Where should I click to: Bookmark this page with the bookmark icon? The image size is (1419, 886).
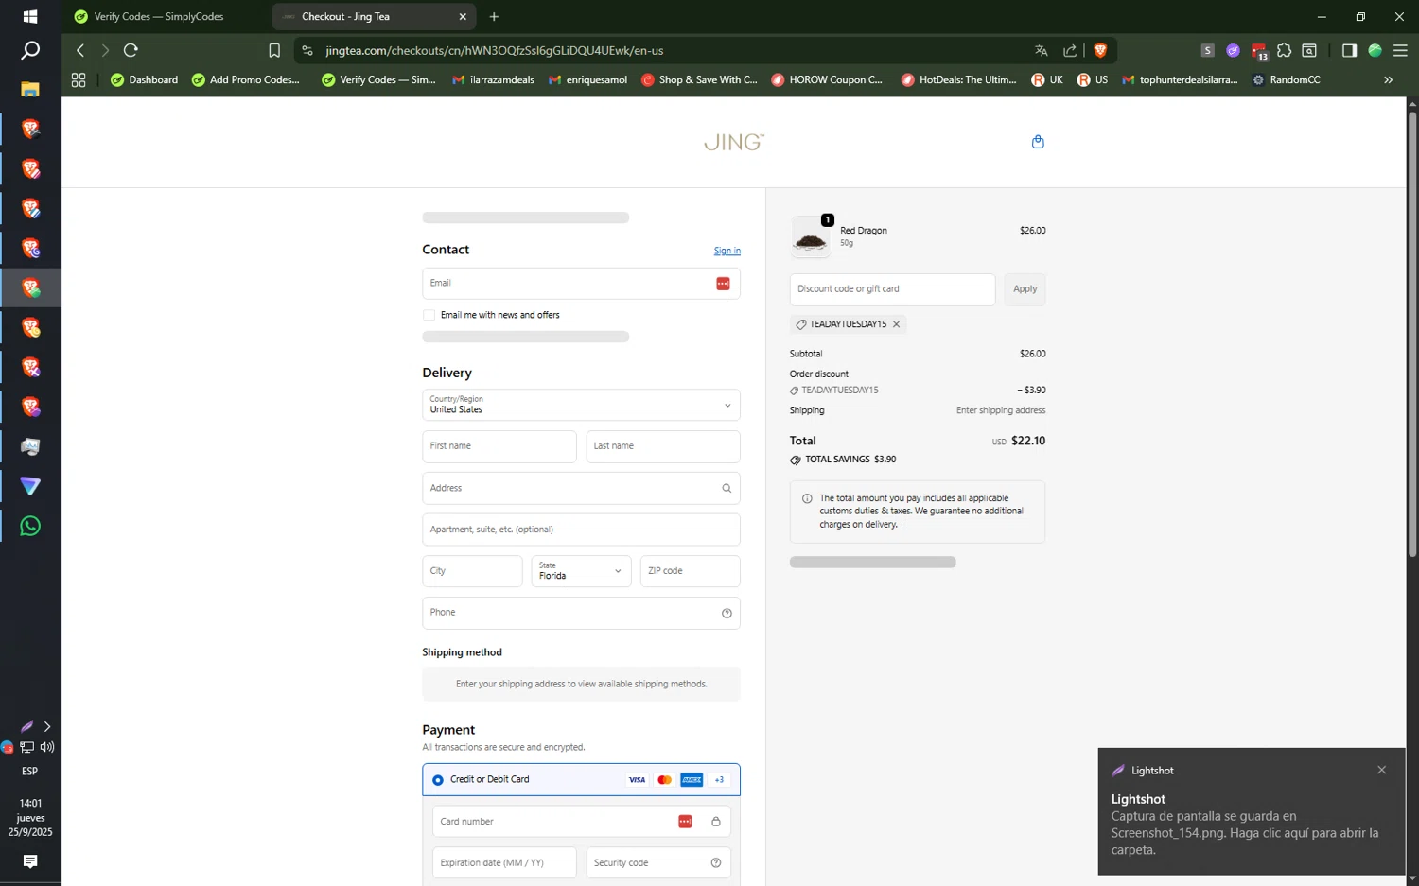click(x=274, y=50)
